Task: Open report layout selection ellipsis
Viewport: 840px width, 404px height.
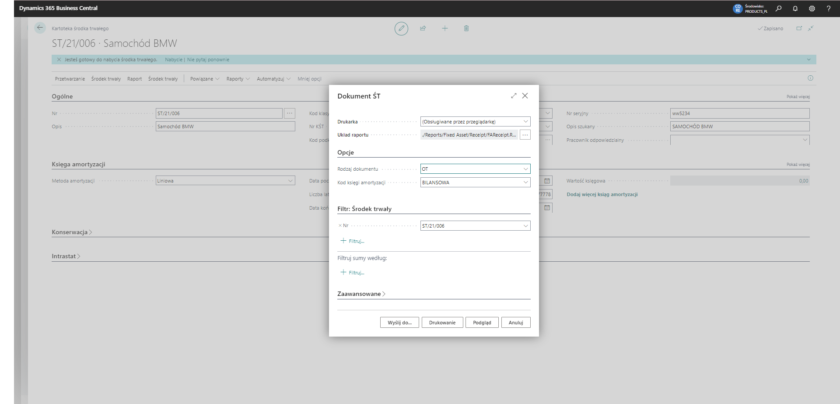Action: coord(525,135)
